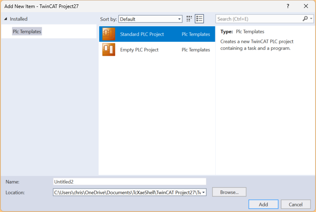Image resolution: width=316 pixels, height=212 pixels.
Task: Select Plc Templates category
Action: pyautogui.click(x=27, y=31)
